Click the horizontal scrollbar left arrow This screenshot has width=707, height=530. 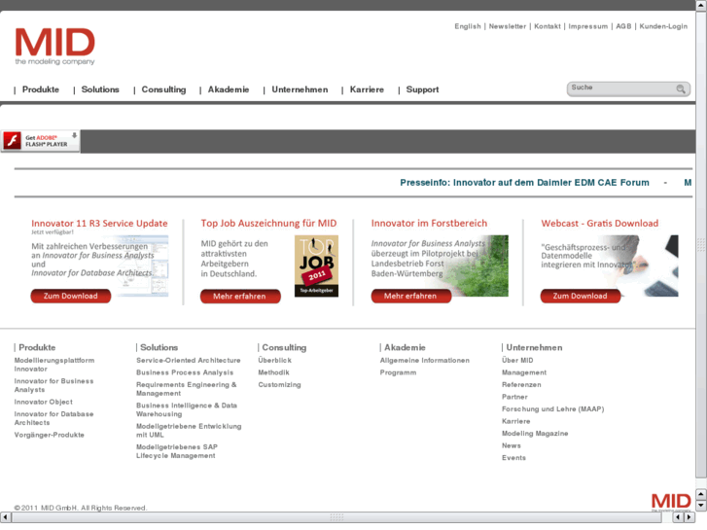pyautogui.click(x=6, y=517)
